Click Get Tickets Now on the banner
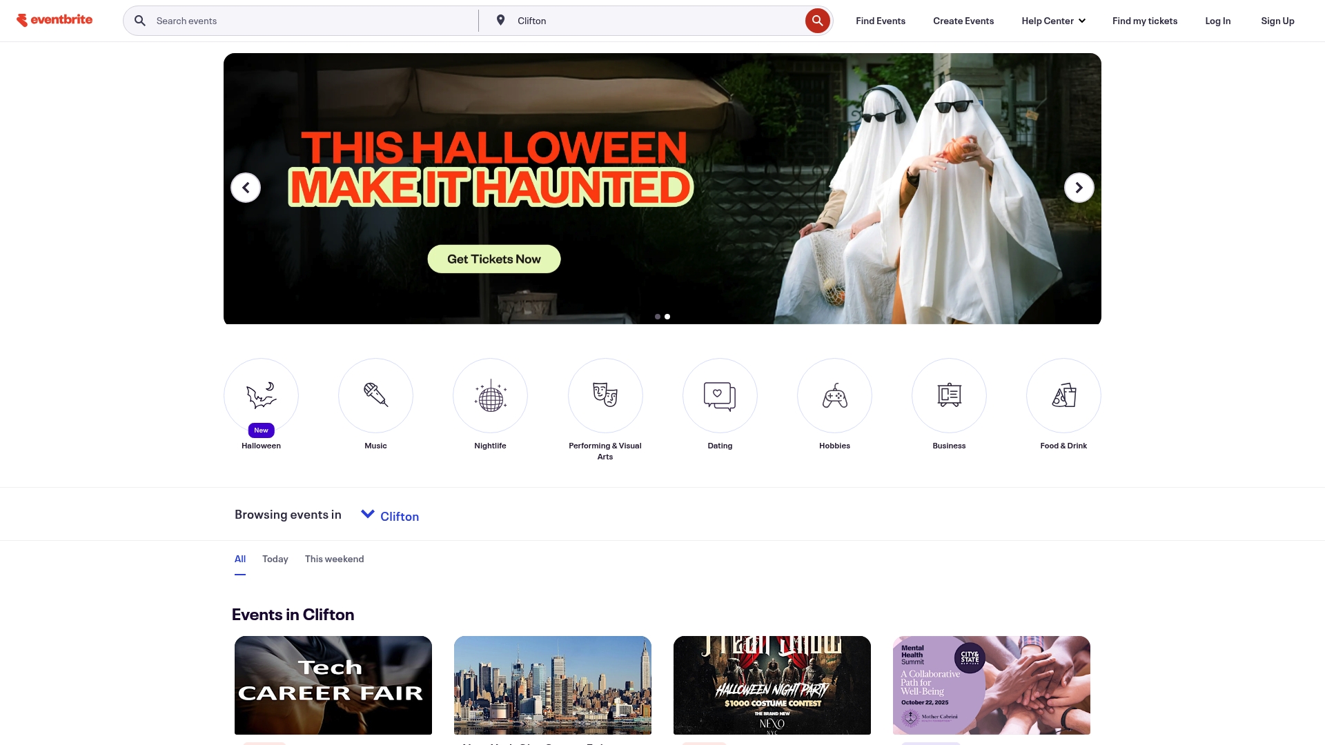The image size is (1325, 745). (493, 259)
